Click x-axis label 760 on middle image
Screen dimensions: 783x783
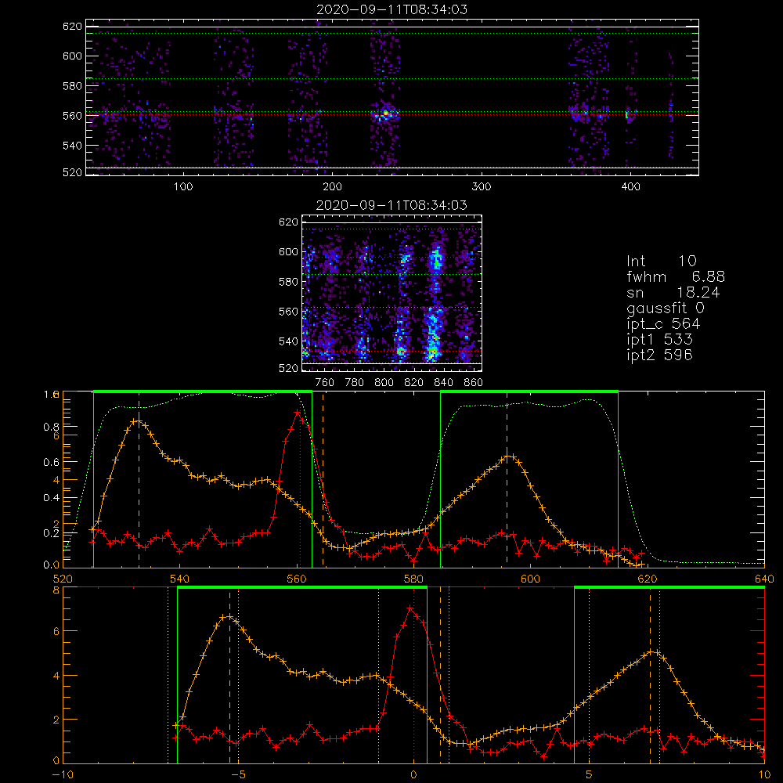(x=325, y=383)
